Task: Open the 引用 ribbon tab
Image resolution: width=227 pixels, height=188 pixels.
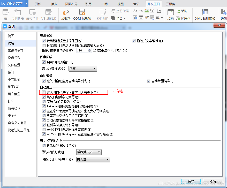Action: (x=88, y=4)
